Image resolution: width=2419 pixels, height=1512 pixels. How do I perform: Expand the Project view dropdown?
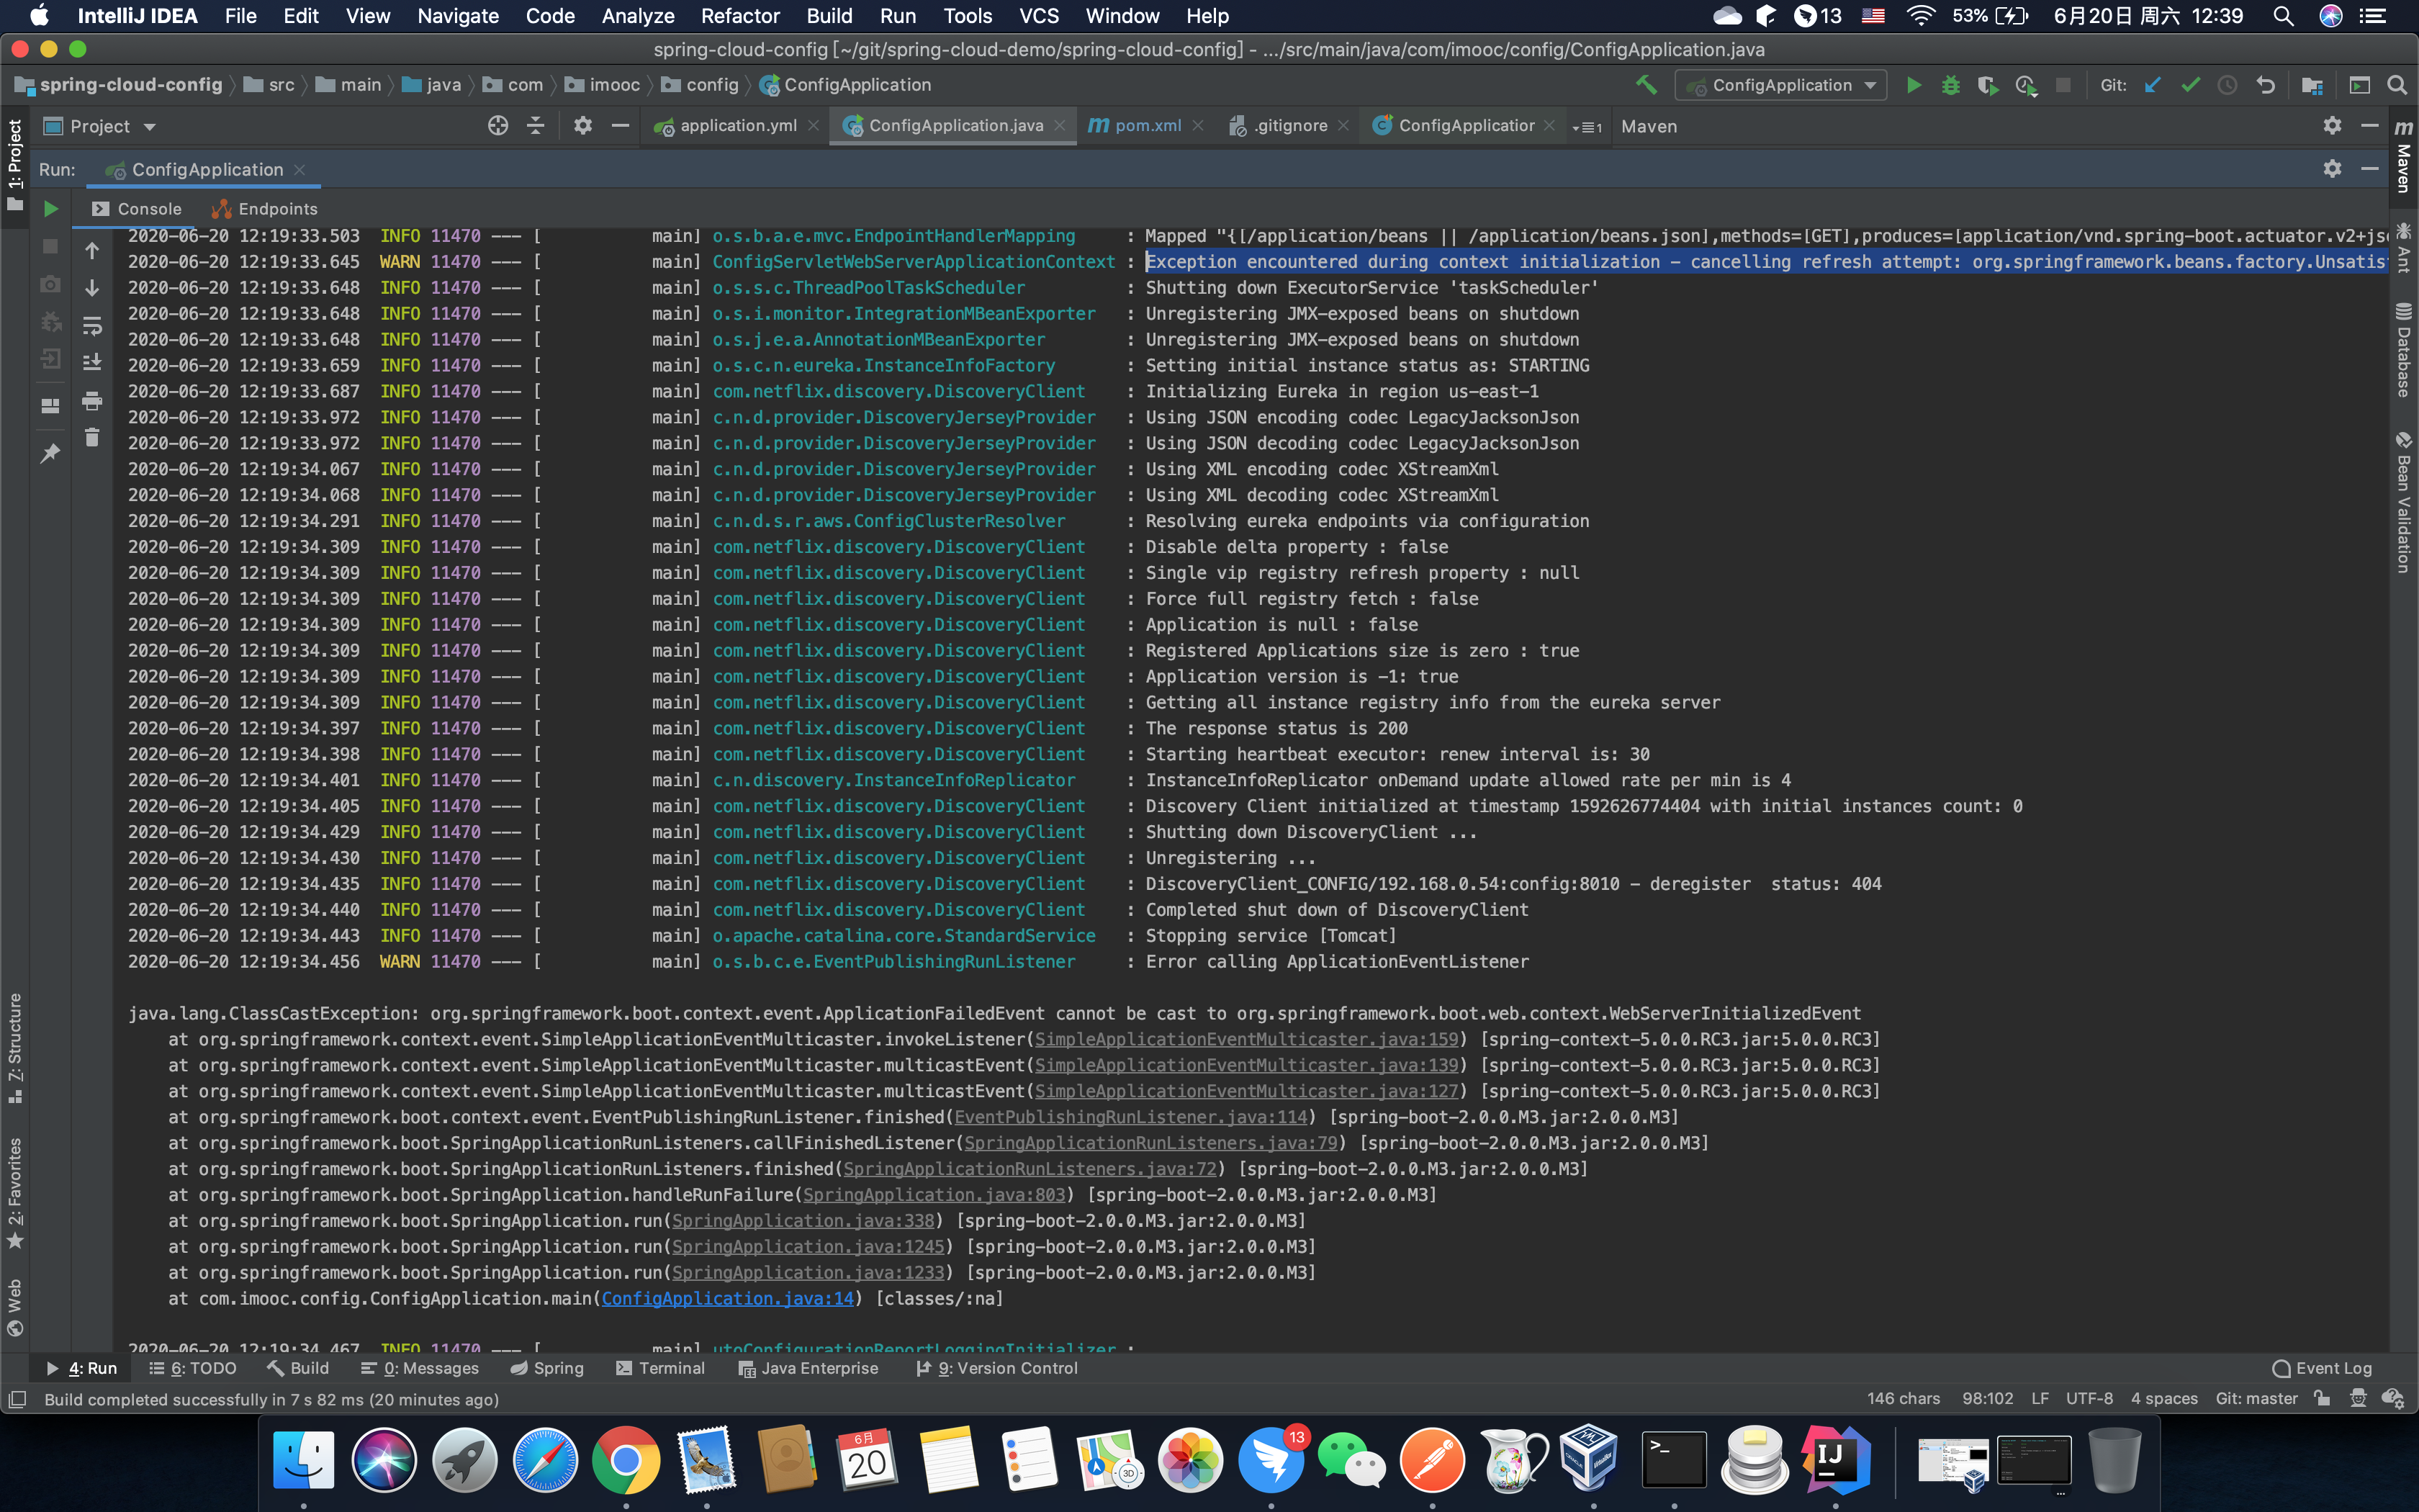pos(150,127)
